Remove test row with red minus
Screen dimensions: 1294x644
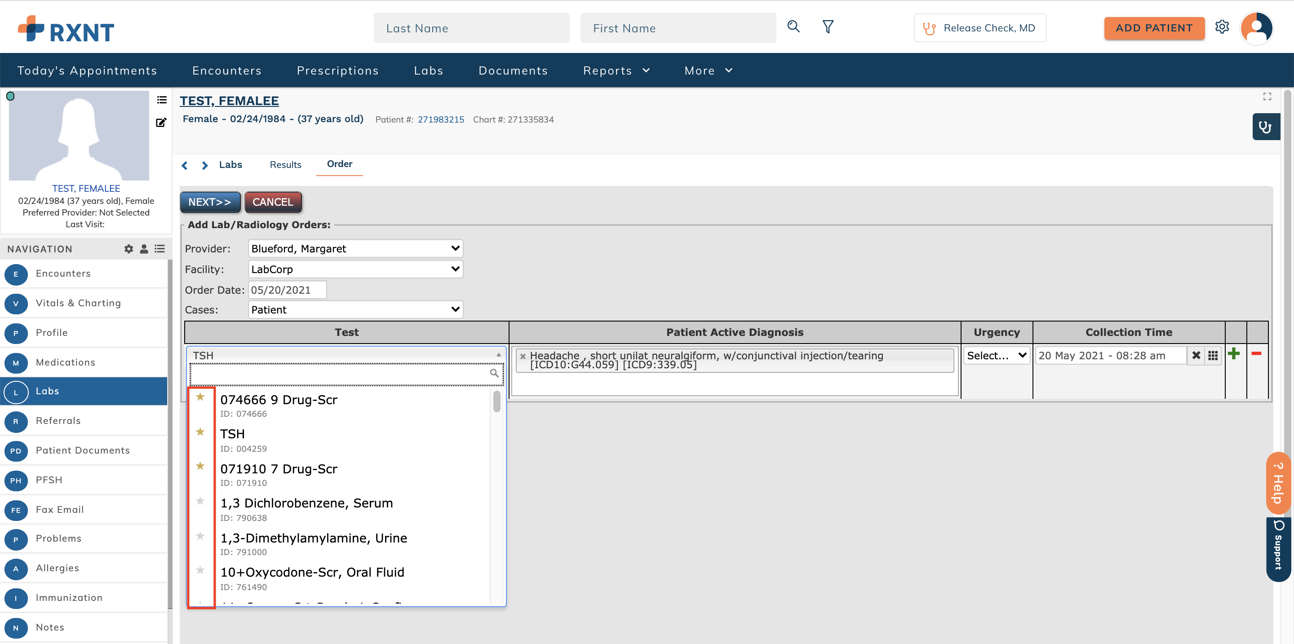coord(1256,354)
